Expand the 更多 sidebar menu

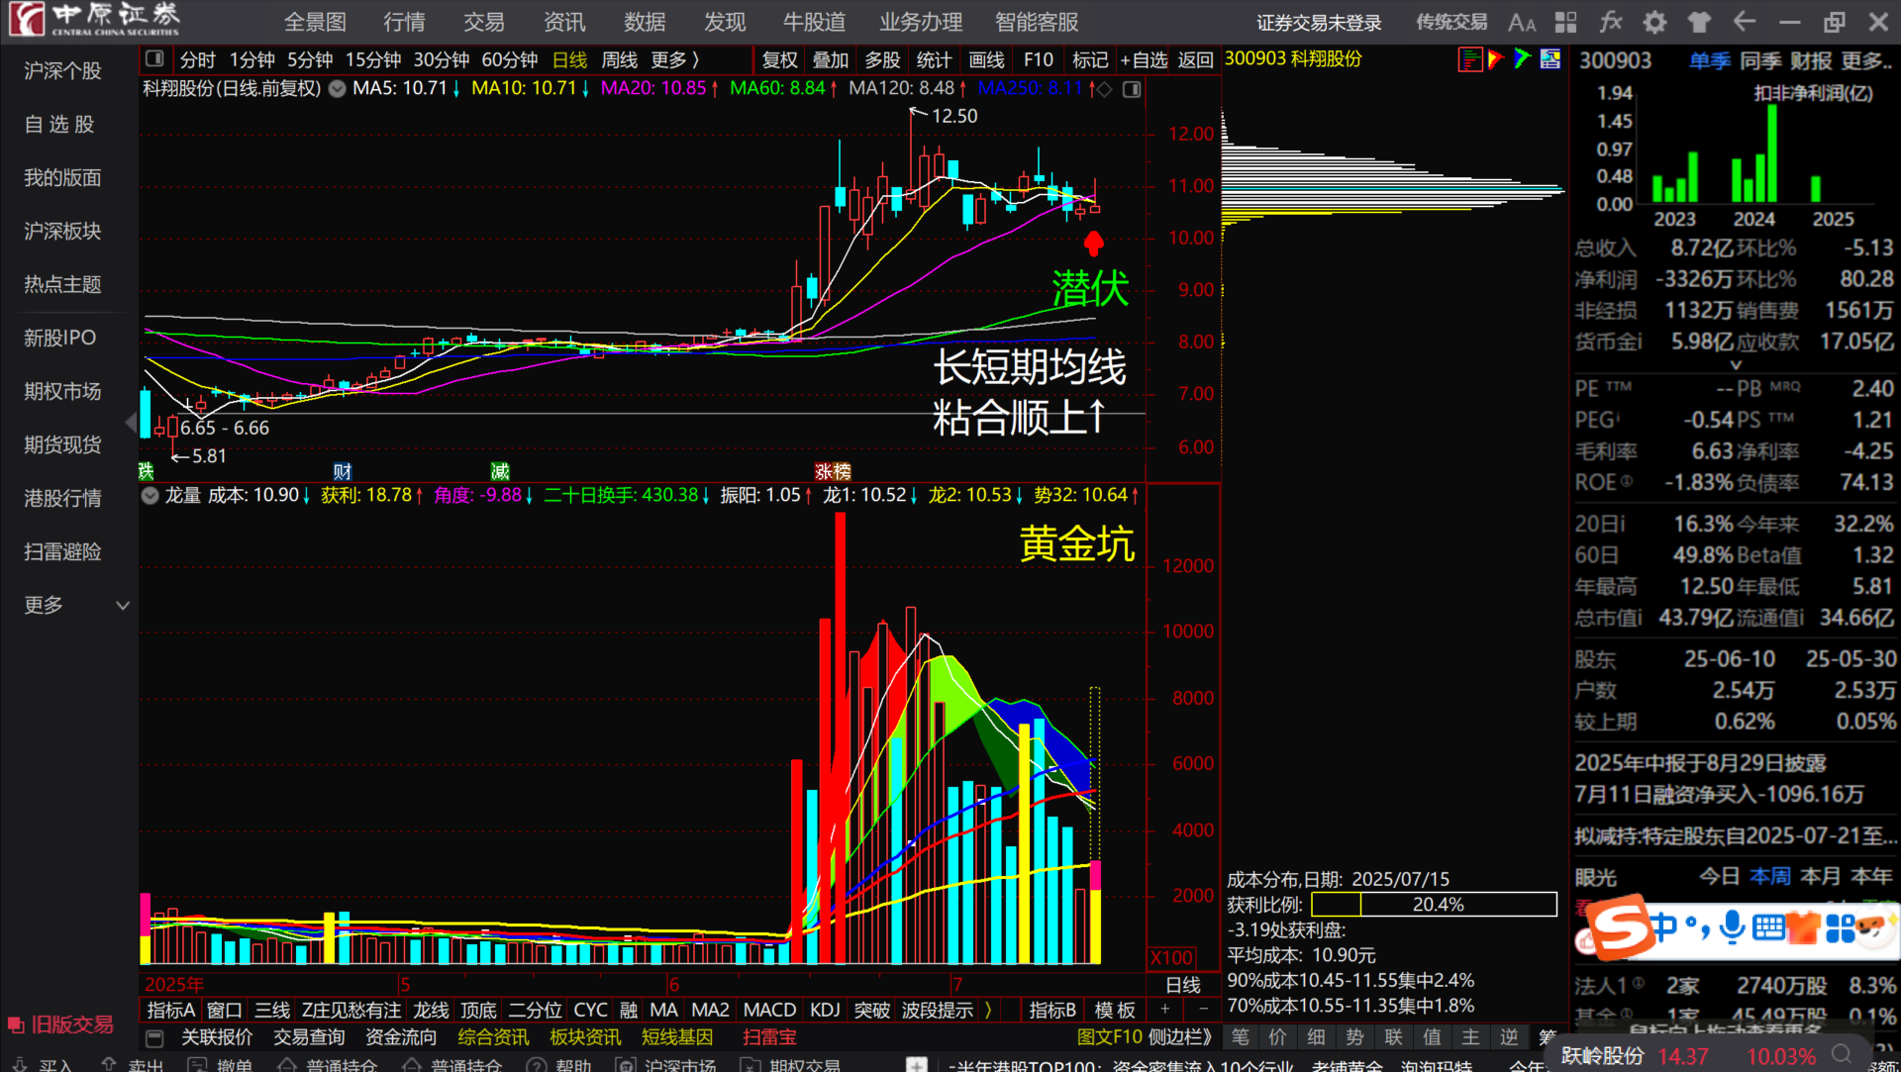click(76, 605)
